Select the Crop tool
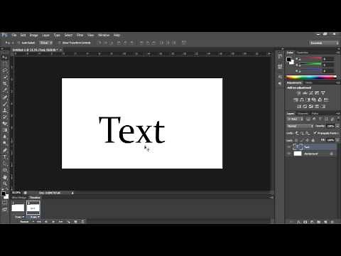Image resolution: width=341 pixels, height=256 pixels. 4,84
